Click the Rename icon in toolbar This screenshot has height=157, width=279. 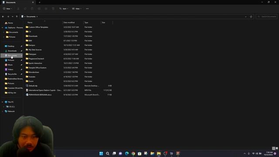[x=39, y=9]
